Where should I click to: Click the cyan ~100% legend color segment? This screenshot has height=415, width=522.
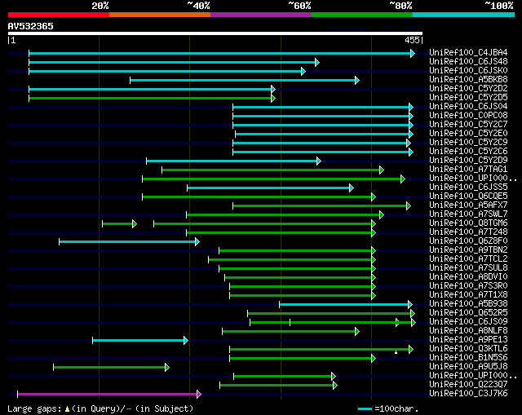(x=464, y=15)
